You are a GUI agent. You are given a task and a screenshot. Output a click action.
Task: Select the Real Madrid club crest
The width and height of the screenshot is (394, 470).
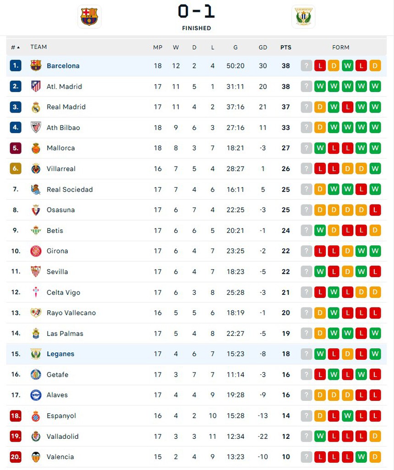[x=36, y=107]
